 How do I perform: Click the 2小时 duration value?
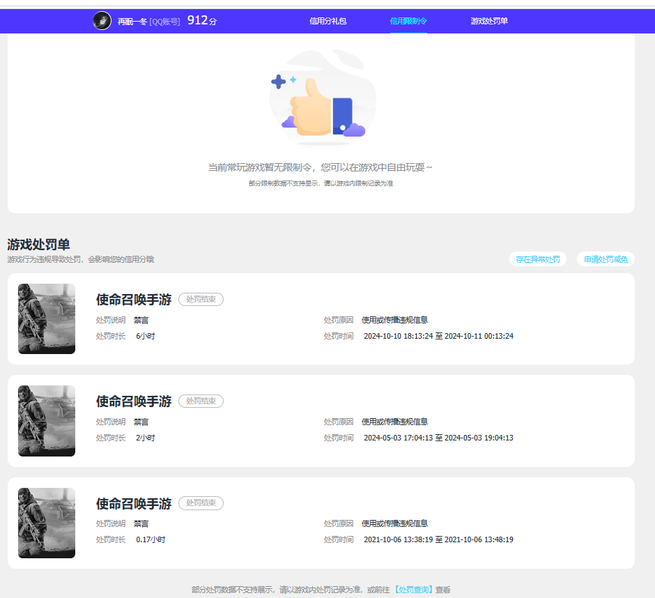click(x=146, y=438)
